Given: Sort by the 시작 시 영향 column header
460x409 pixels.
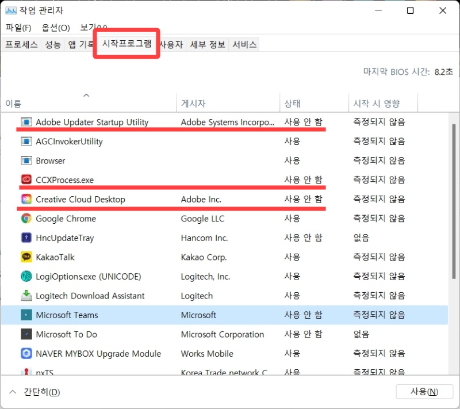Looking at the screenshot, I should 383,104.
